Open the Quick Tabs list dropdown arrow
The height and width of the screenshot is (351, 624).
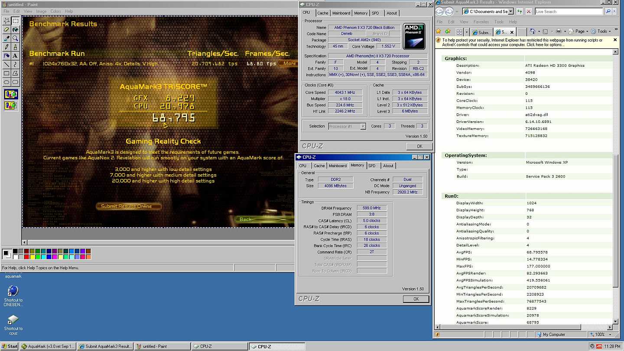click(x=467, y=32)
